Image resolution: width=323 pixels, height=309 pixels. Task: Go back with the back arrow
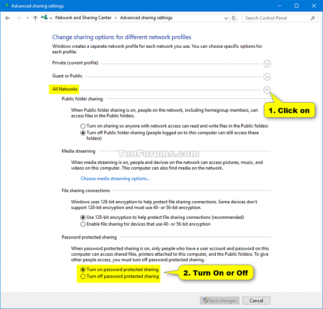point(8,18)
